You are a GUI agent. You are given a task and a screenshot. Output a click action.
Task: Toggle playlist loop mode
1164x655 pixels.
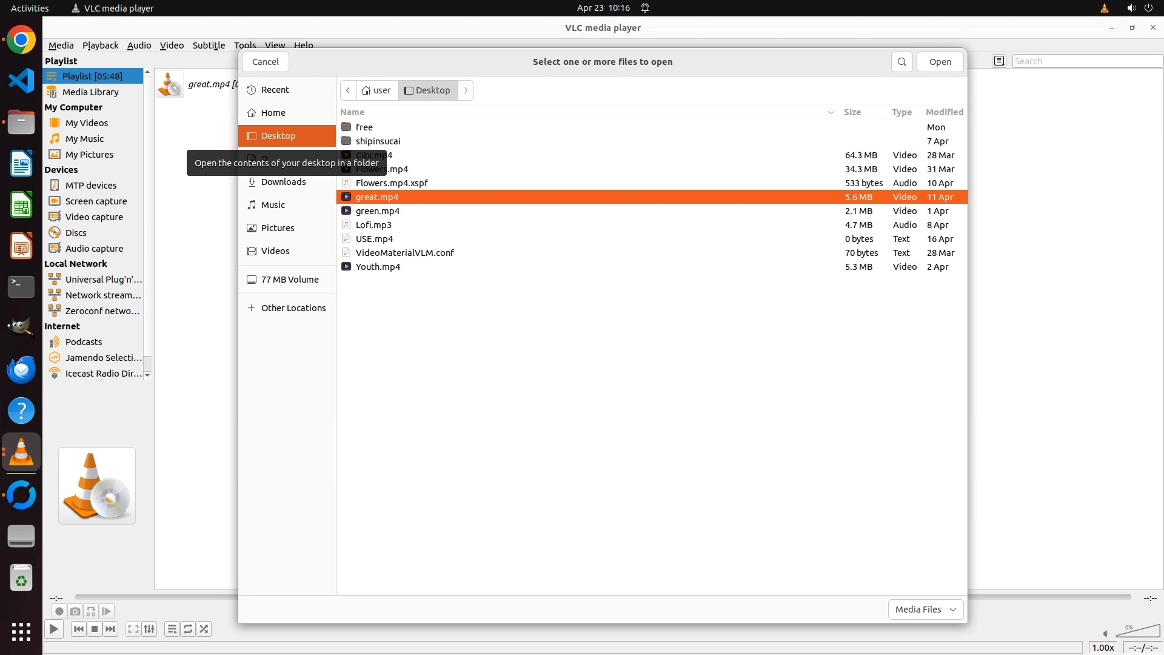click(x=188, y=629)
